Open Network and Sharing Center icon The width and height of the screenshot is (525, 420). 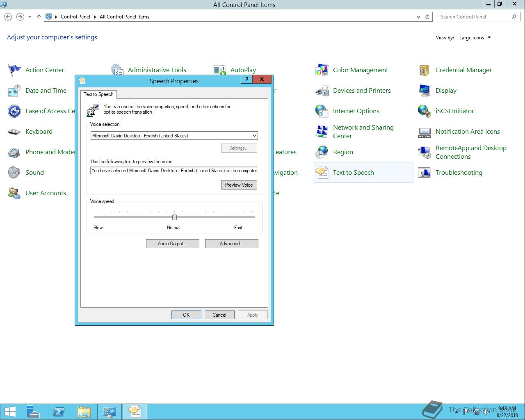pos(322,132)
